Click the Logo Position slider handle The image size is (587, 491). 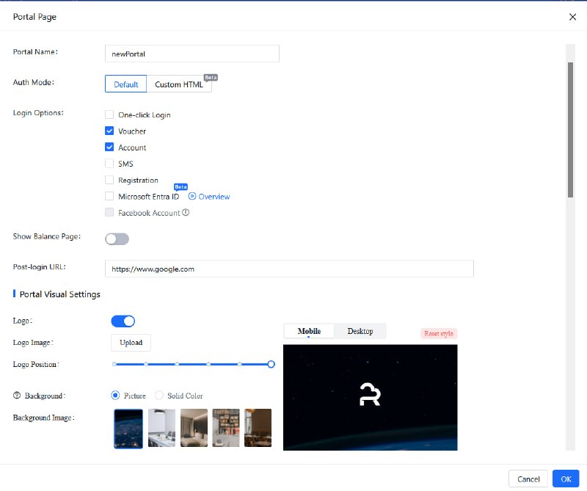tap(271, 364)
